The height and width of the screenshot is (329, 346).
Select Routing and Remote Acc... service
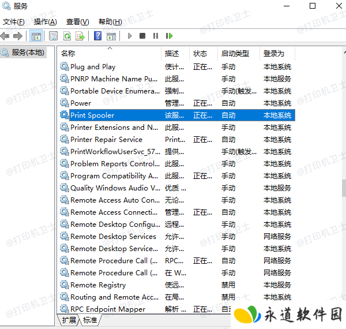[114, 297]
